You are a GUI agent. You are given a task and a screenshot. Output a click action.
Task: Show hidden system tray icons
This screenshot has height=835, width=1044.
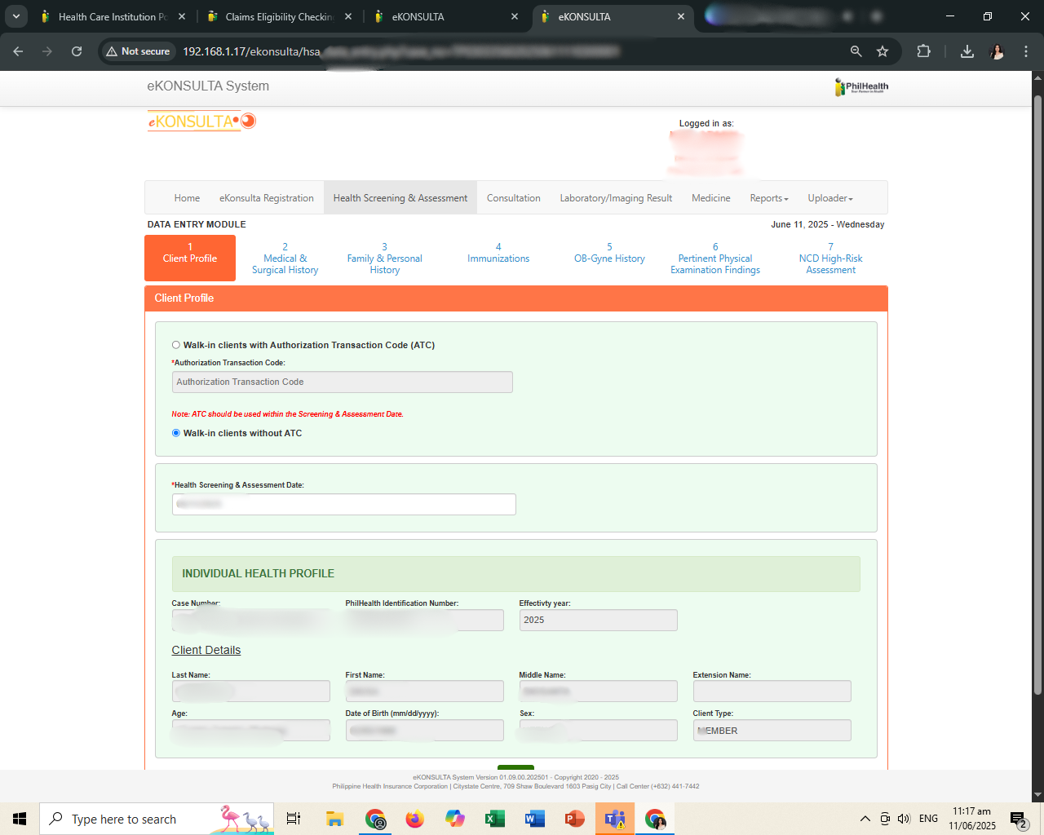(865, 819)
